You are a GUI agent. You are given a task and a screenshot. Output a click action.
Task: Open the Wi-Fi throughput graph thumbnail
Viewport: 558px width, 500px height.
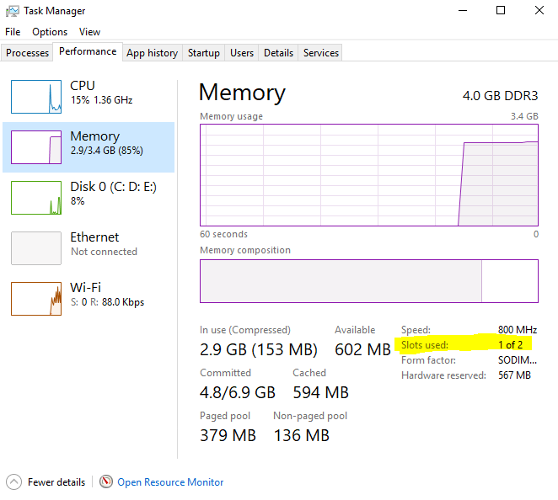[x=36, y=299]
